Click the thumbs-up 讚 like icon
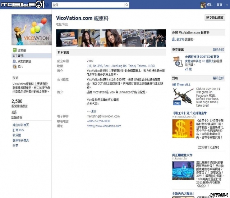 click(x=187, y=69)
